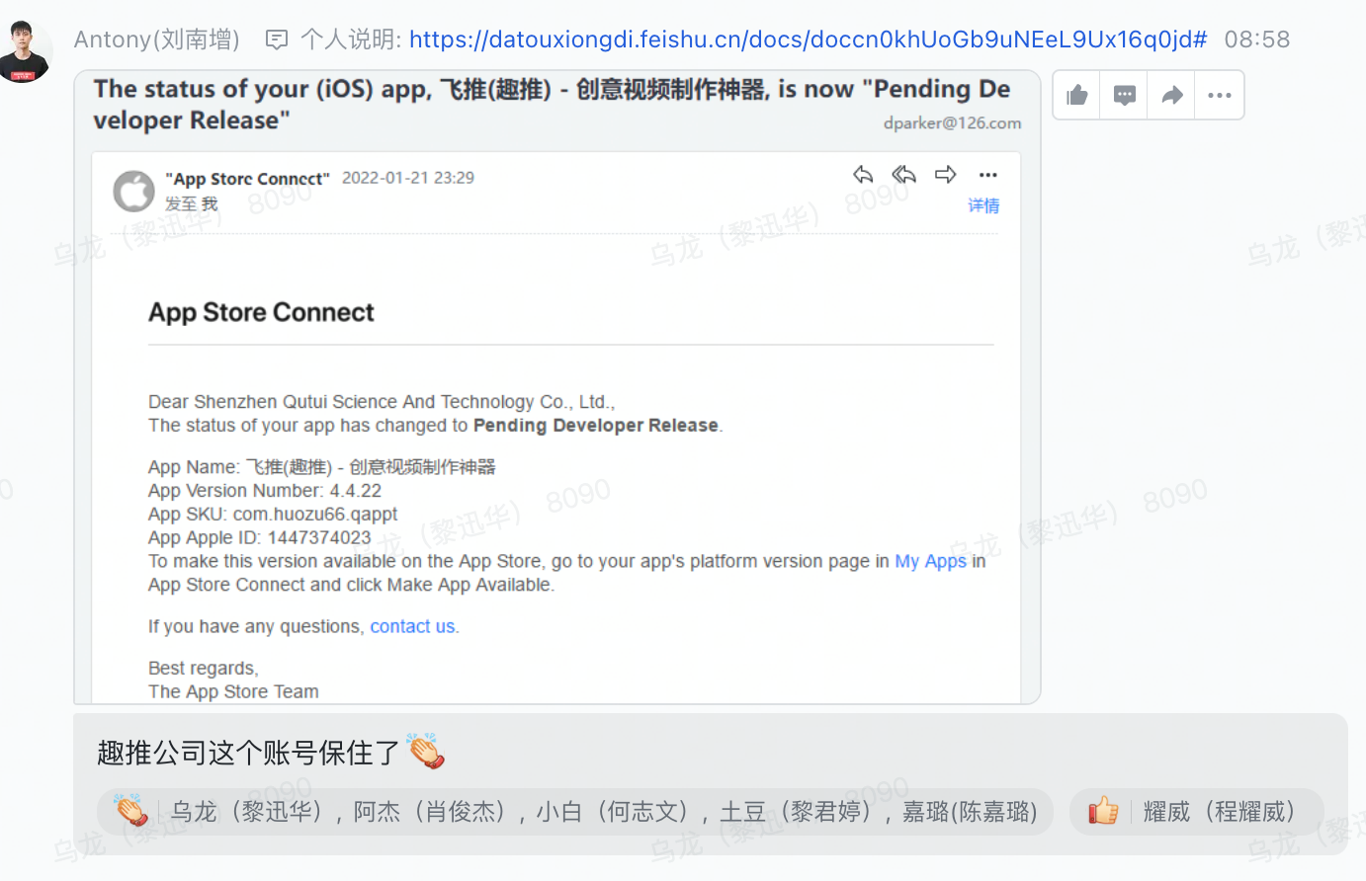Click reactor name 土豆（黎君婷）

796,812
